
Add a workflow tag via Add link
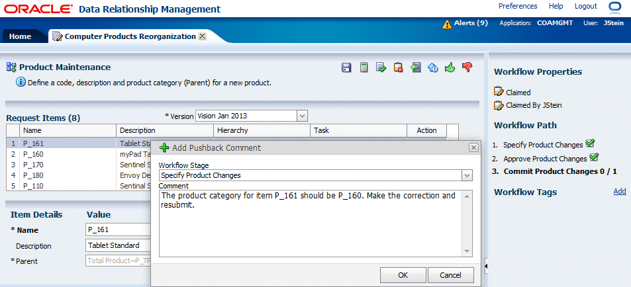point(619,191)
